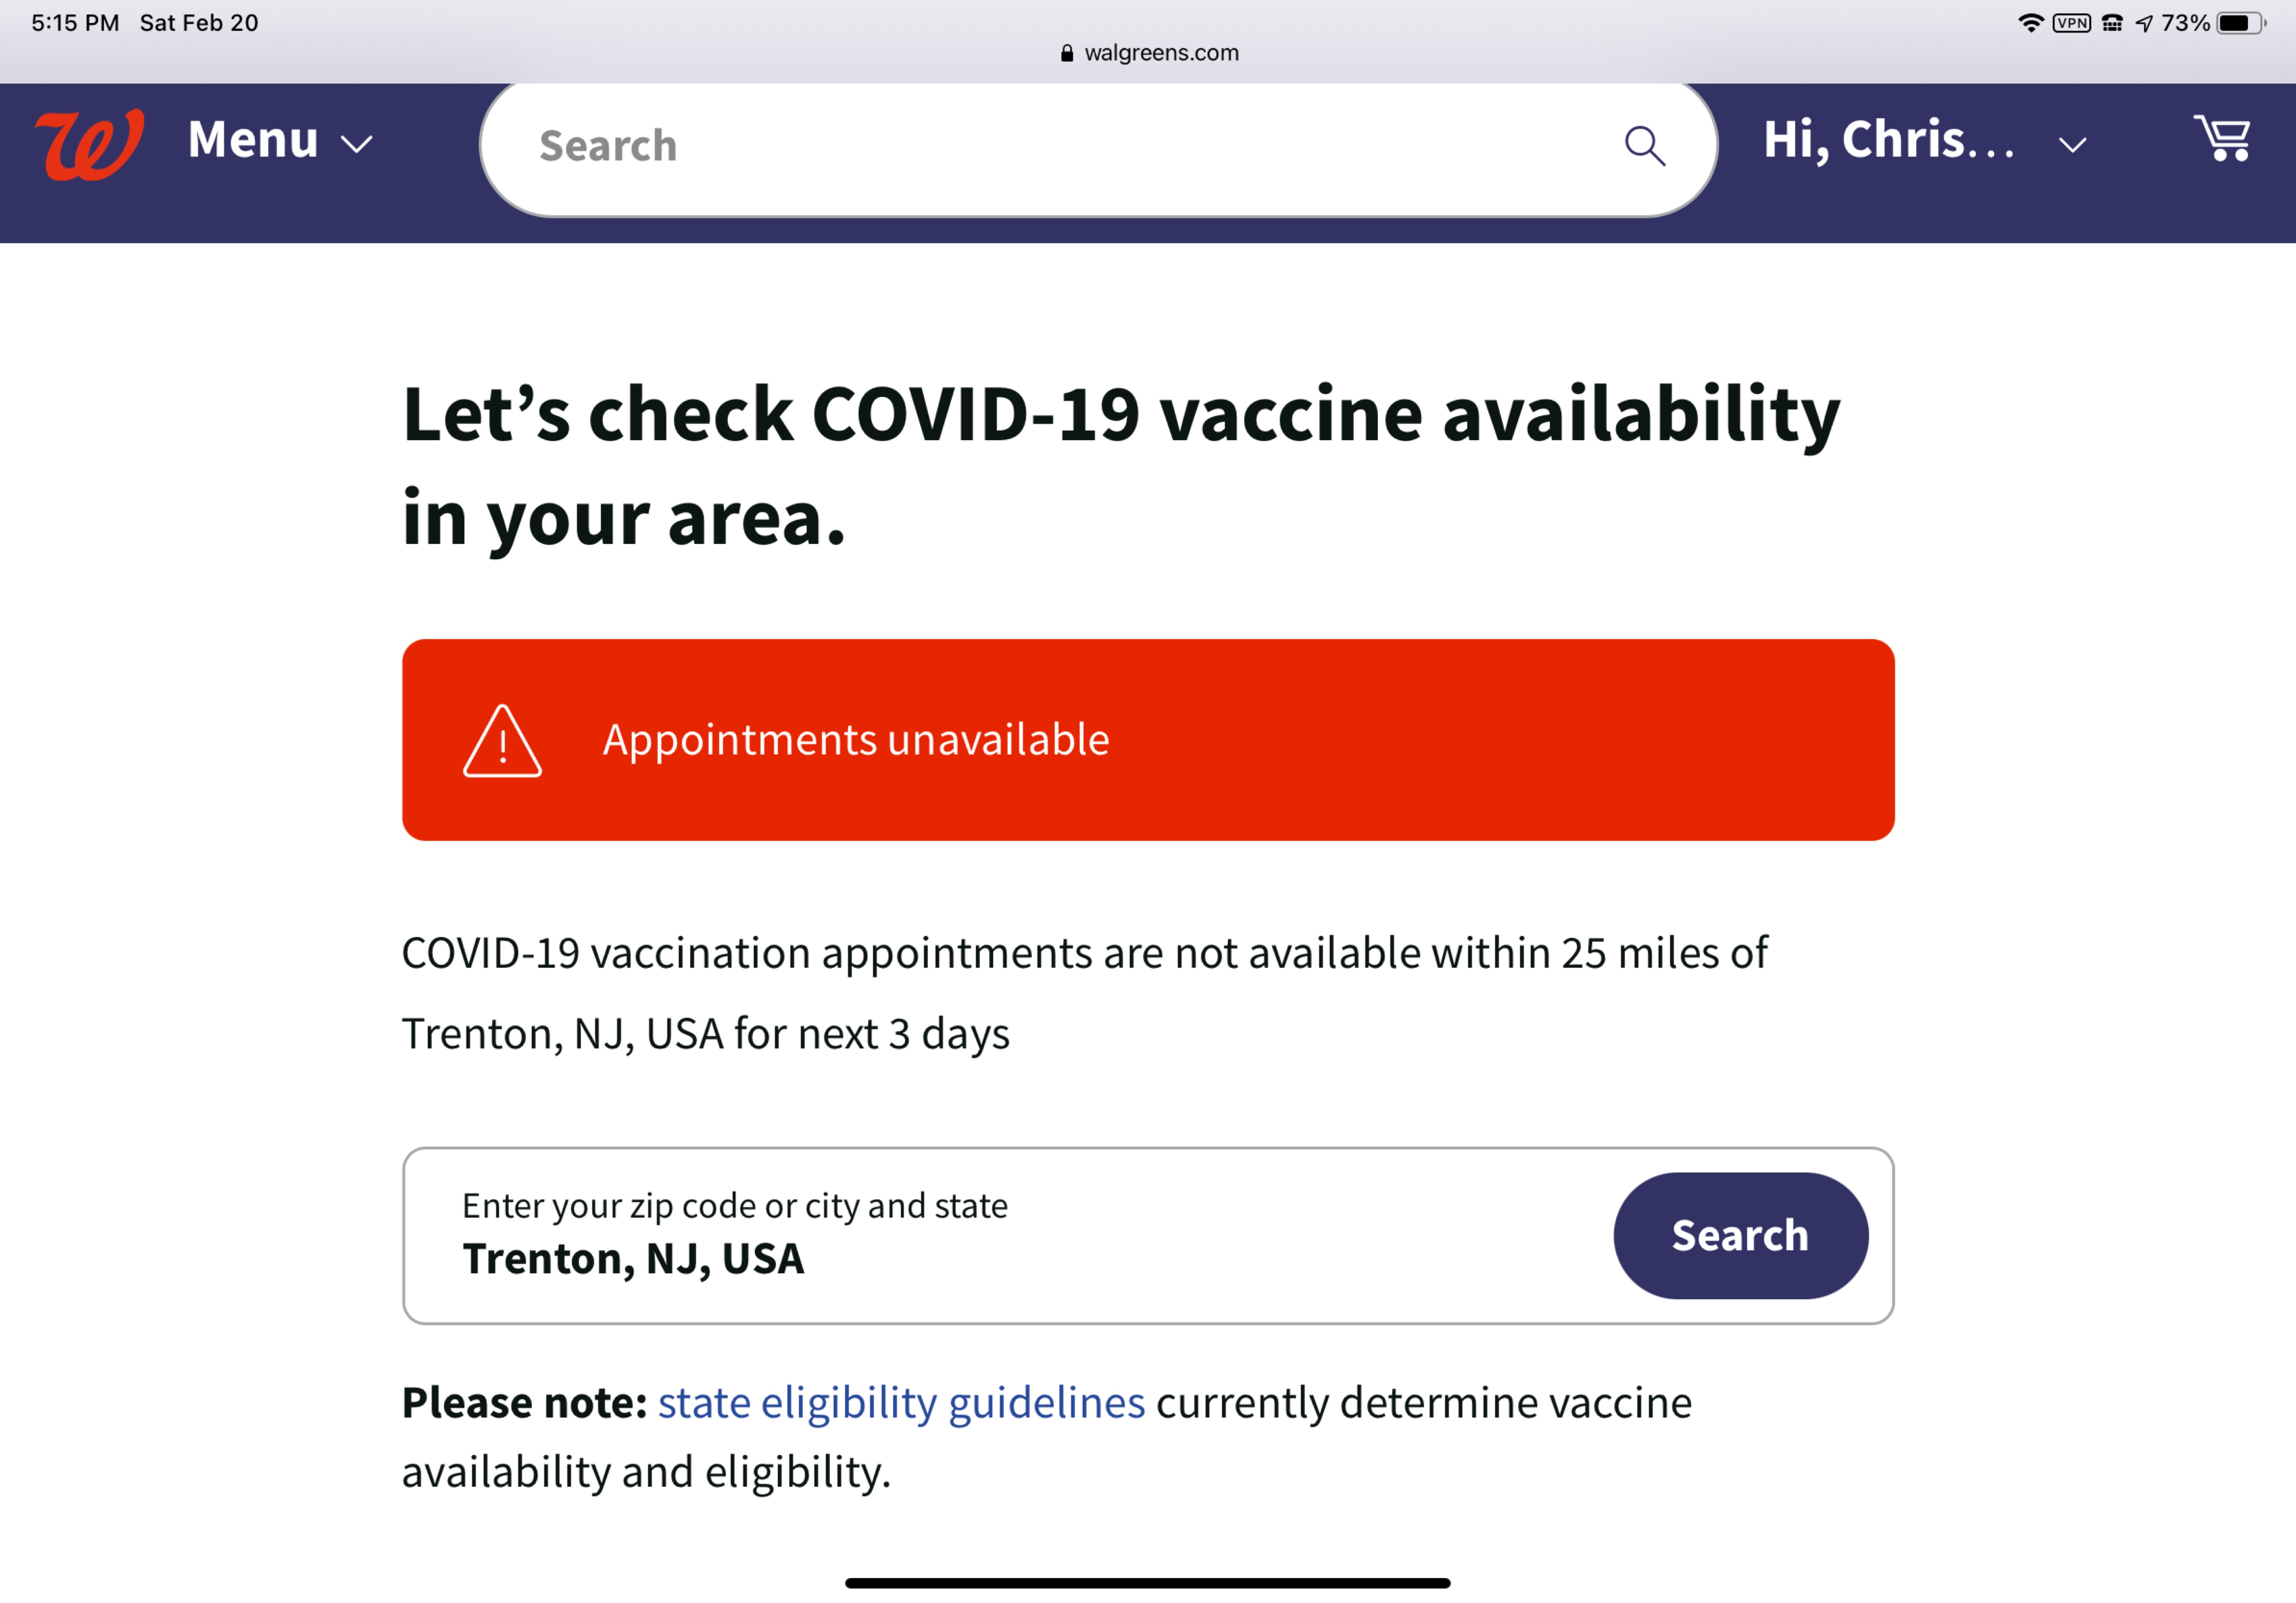Screen dimensions: 2296x1603
Task: Tap the VPN status indicator
Action: [x=2071, y=23]
